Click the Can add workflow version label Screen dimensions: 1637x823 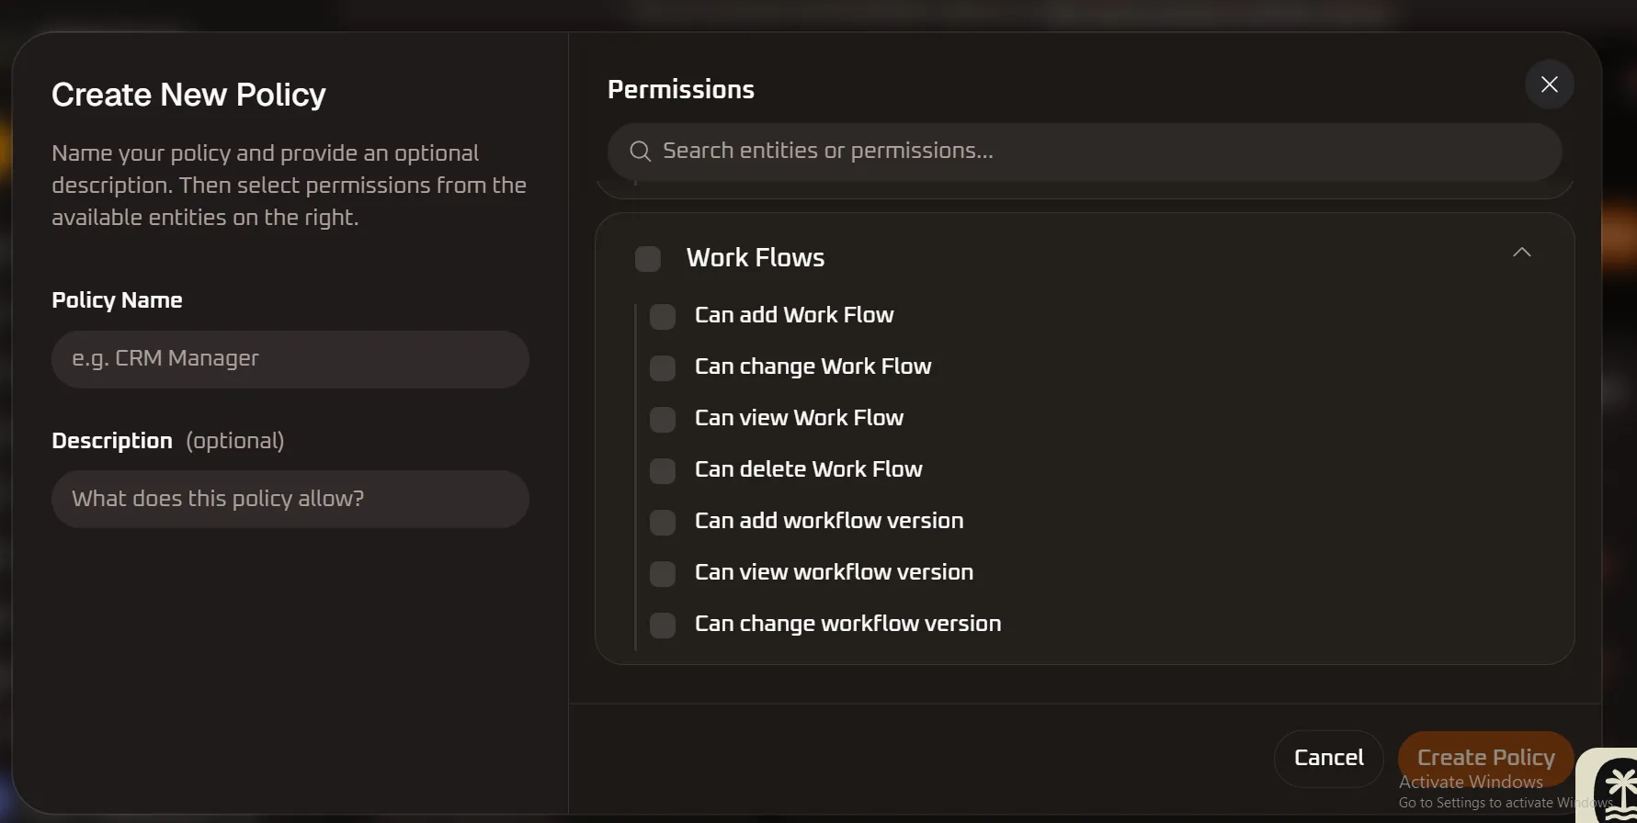tap(829, 521)
